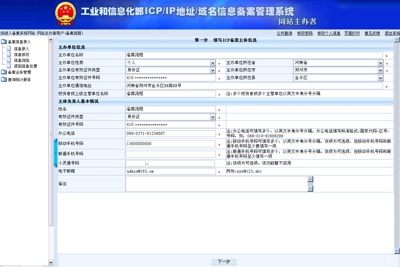400x267 pixels.
Task: Click the 姓名 input field
Action: (171, 109)
